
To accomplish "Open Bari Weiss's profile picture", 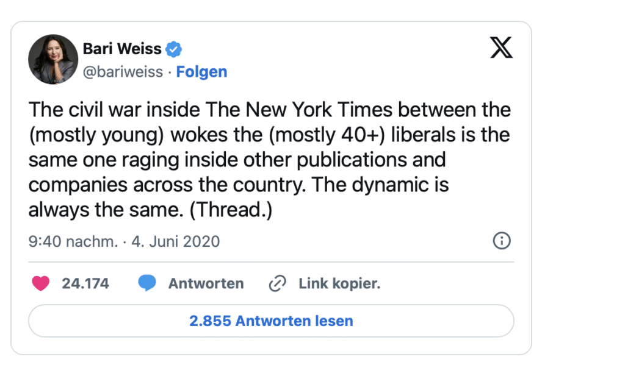I will tap(53, 59).
